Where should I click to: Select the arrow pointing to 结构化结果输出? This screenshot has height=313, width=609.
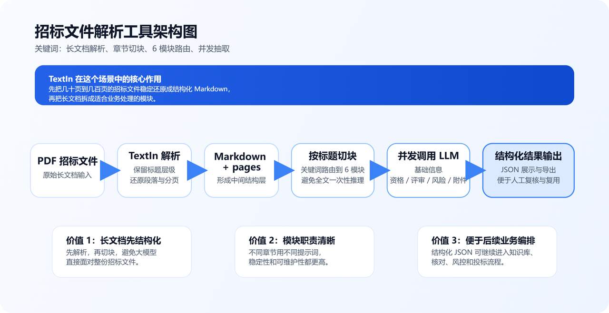pyautogui.click(x=475, y=170)
